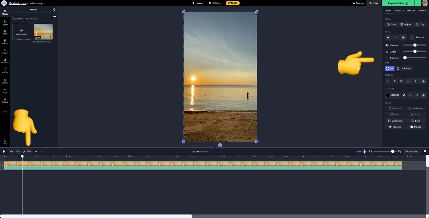Click the undo arrow in timeline toolbar
The image size is (429, 218).
(x=36, y=151)
